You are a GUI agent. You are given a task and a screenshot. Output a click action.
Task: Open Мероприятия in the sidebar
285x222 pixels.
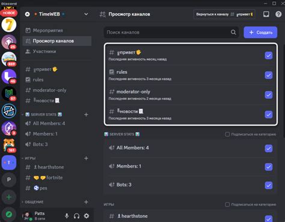click(57, 31)
